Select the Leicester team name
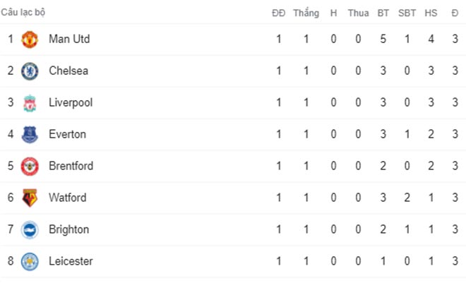Viewport: 466px width, 283px height. point(71,261)
